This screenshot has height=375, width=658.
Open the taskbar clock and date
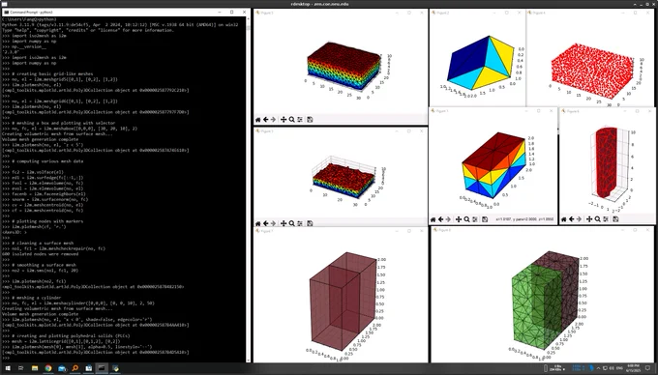632,368
